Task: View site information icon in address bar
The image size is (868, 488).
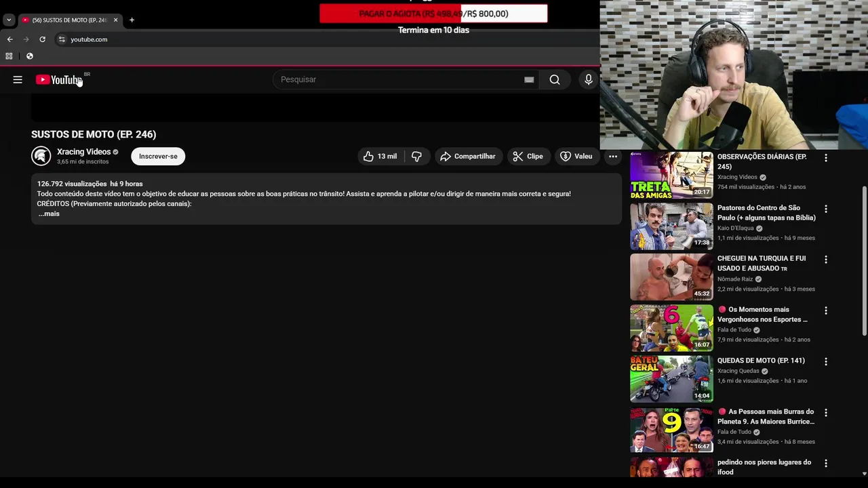Action: 62,39
